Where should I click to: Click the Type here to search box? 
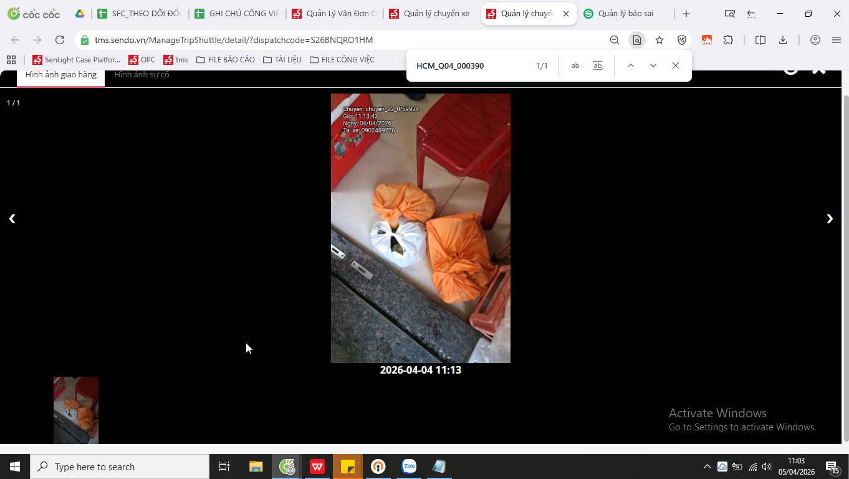(120, 467)
